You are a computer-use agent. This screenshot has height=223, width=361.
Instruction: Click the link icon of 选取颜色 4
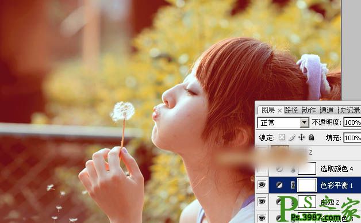click(x=293, y=170)
